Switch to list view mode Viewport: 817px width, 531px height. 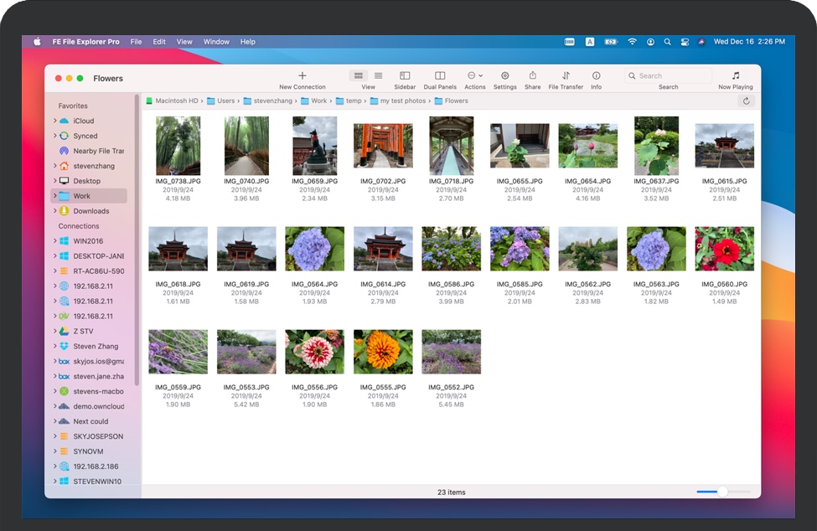tap(378, 76)
